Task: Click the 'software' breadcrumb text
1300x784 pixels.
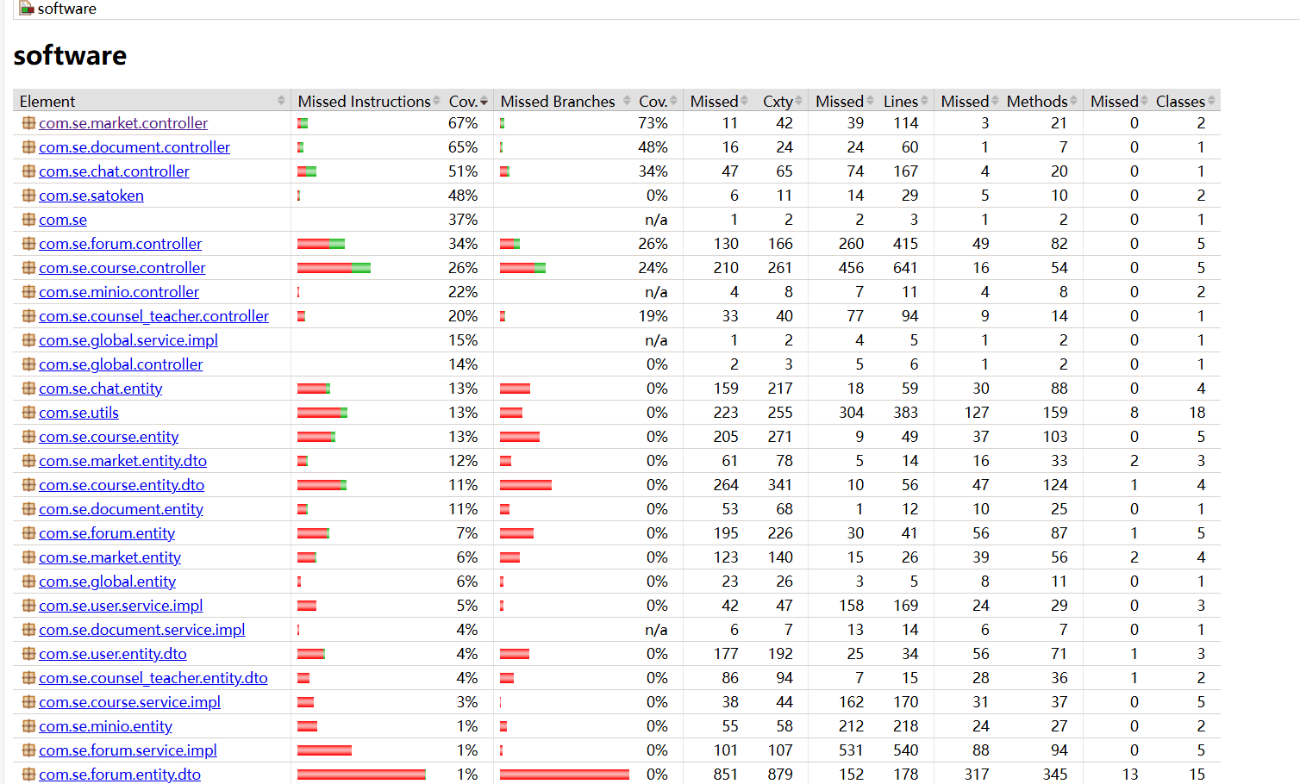Action: point(67,9)
